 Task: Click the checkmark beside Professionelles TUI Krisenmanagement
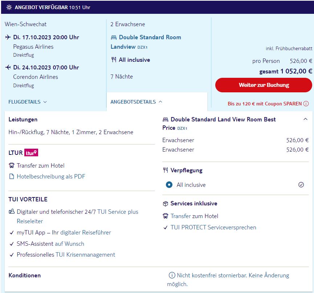[x=12, y=255]
